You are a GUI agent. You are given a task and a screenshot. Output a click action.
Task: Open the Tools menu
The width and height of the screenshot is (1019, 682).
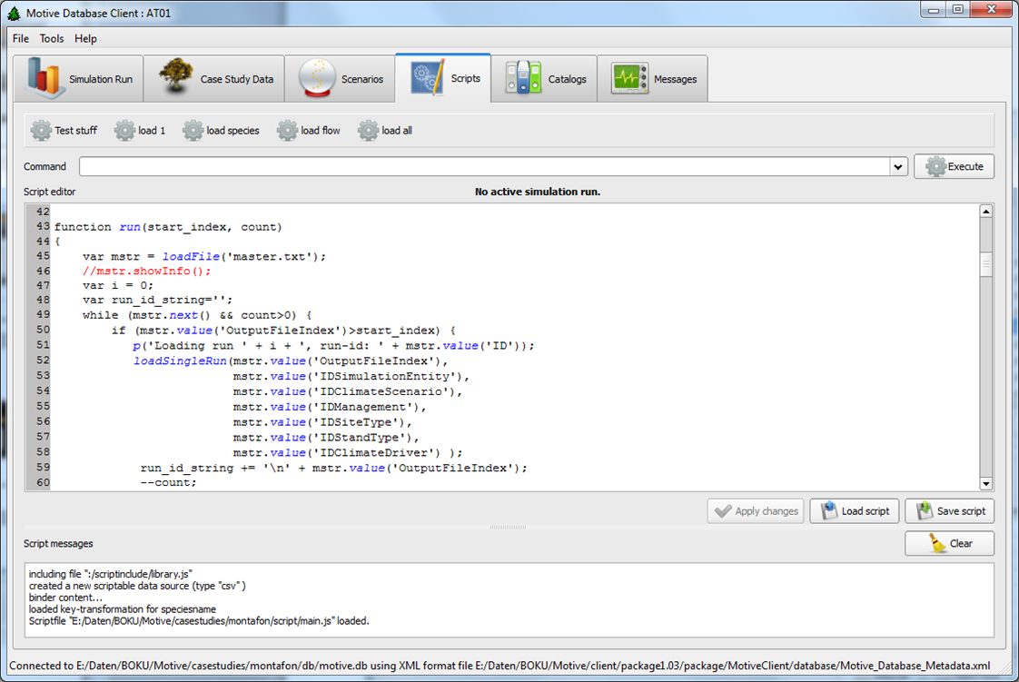[x=52, y=38]
